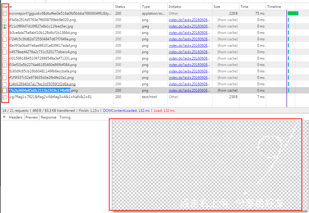This screenshot has width=309, height=213.
Task: Click the green thumbnail icon of the .jpg request
Action: click(x=5, y=26)
